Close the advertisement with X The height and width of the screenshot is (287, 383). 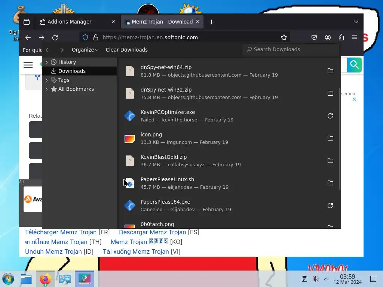[355, 99]
